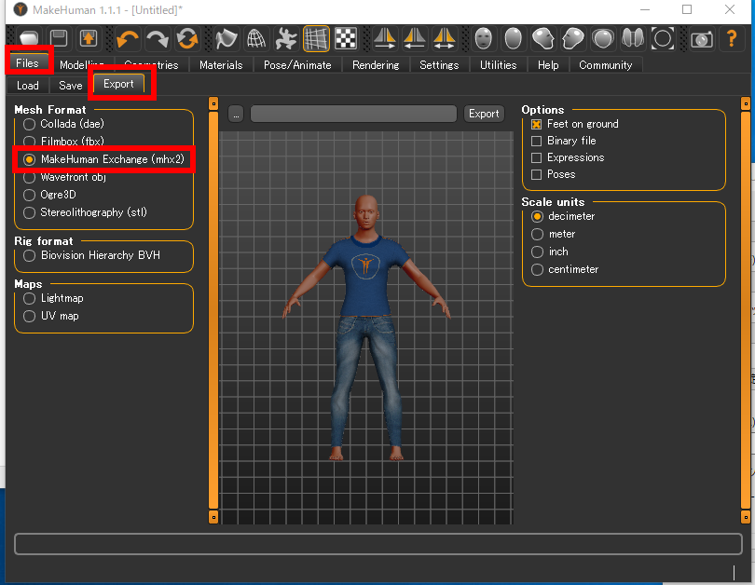The width and height of the screenshot is (755, 585).
Task: Switch to back of head view icon
Action: (514, 38)
